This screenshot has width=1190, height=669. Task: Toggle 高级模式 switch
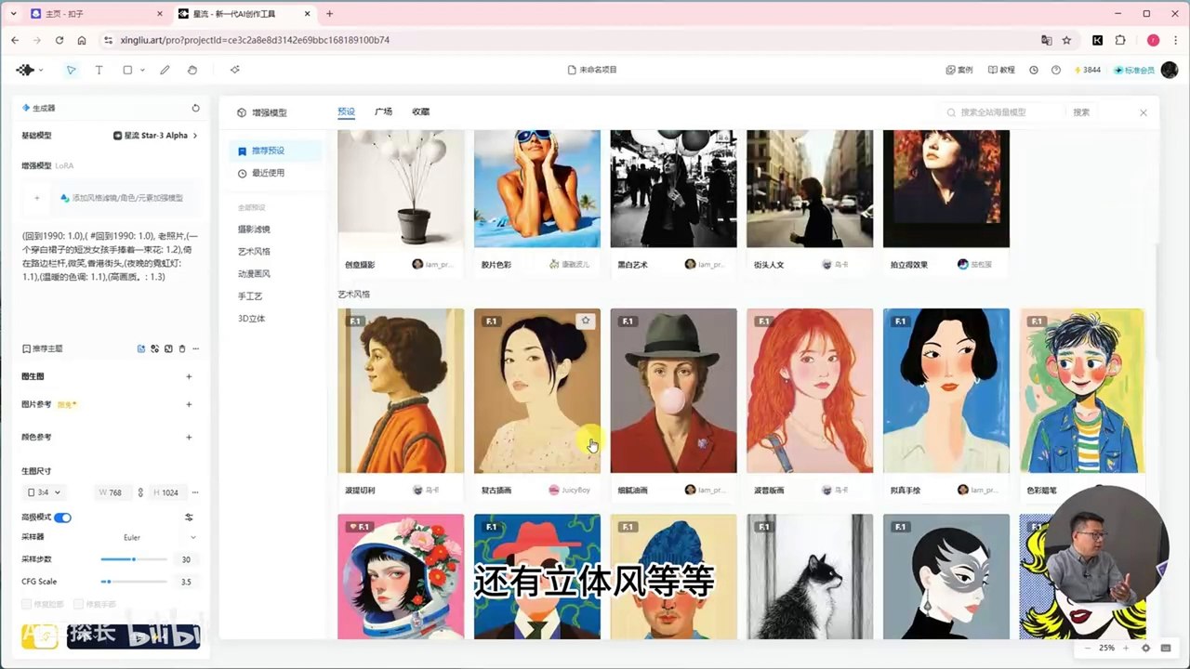coord(63,518)
